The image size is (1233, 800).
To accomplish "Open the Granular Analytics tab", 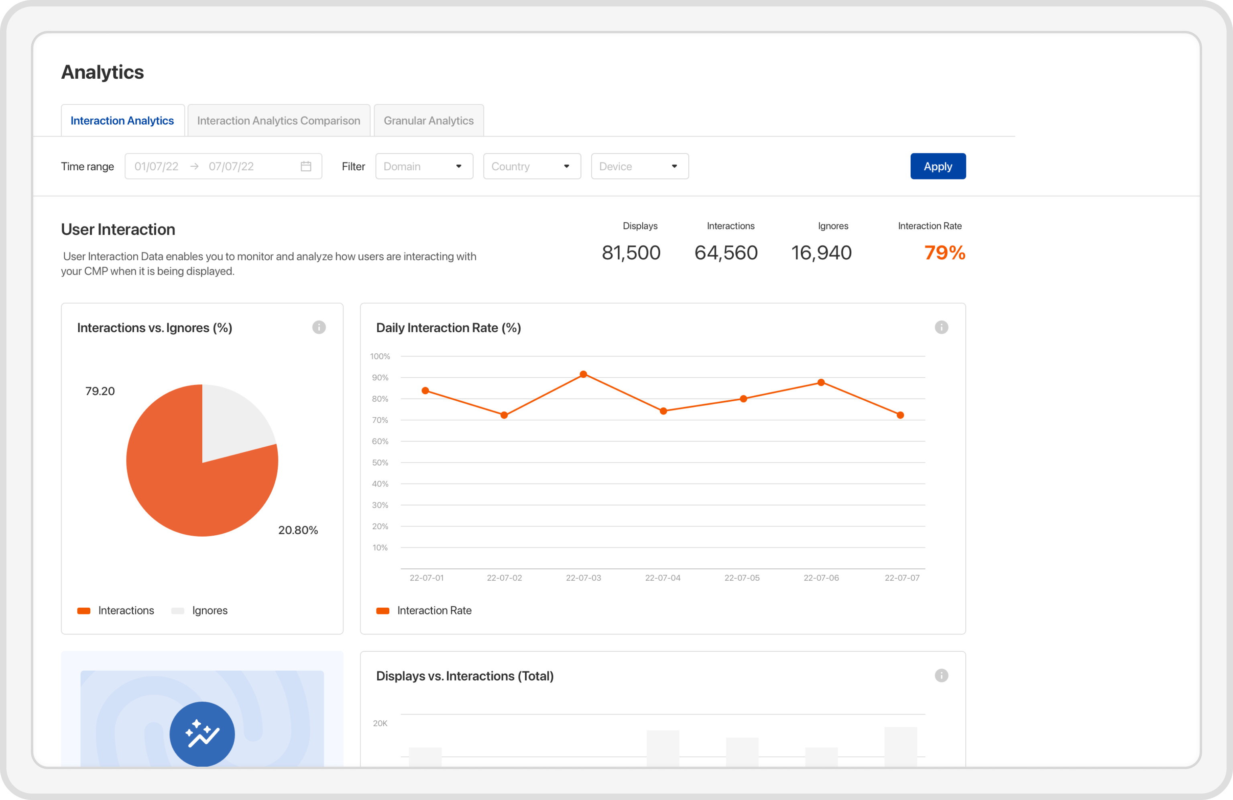I will (x=428, y=121).
